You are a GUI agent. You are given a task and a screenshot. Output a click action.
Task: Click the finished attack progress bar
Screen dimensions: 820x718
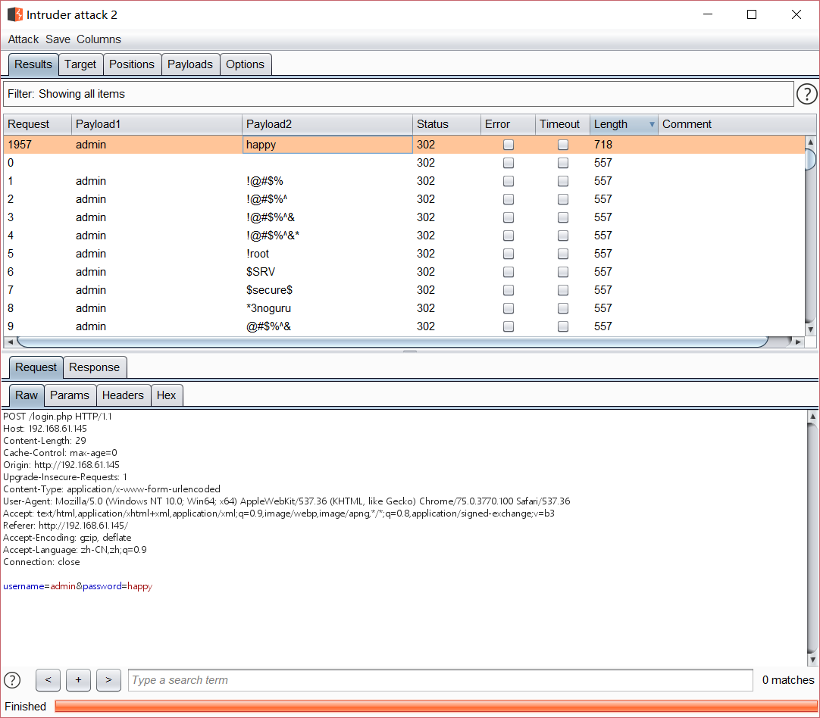coord(437,707)
